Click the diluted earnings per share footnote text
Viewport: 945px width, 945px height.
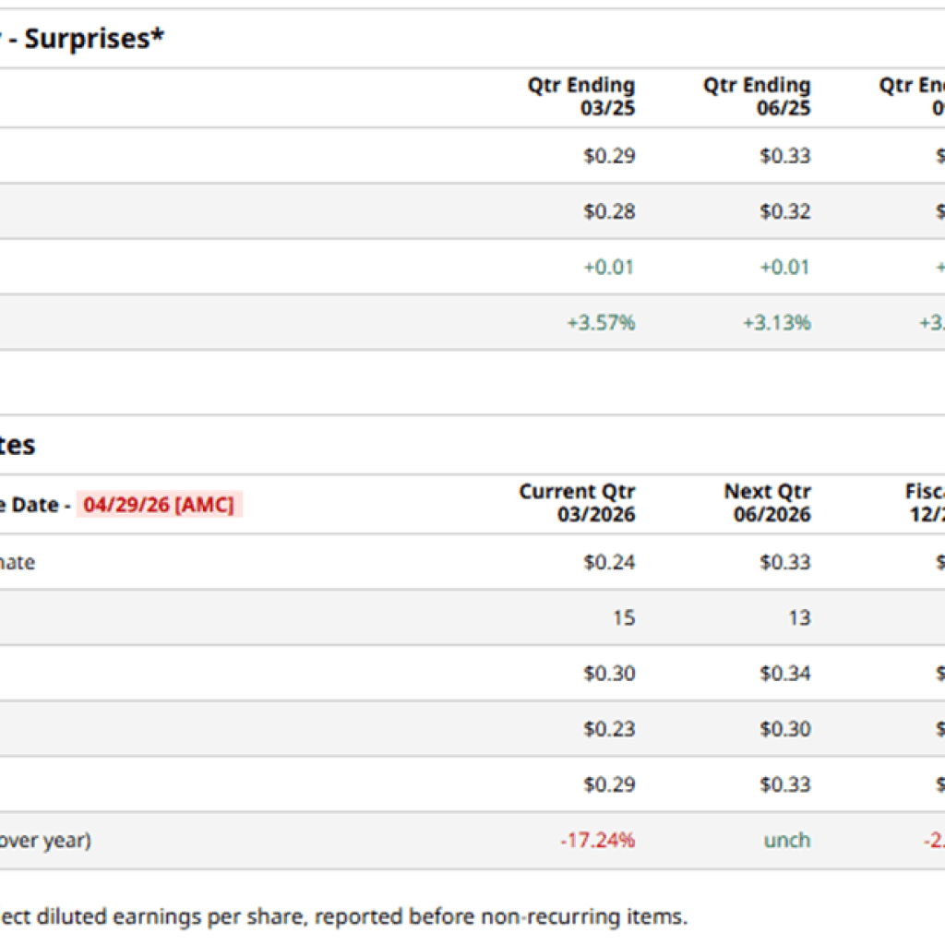click(341, 917)
